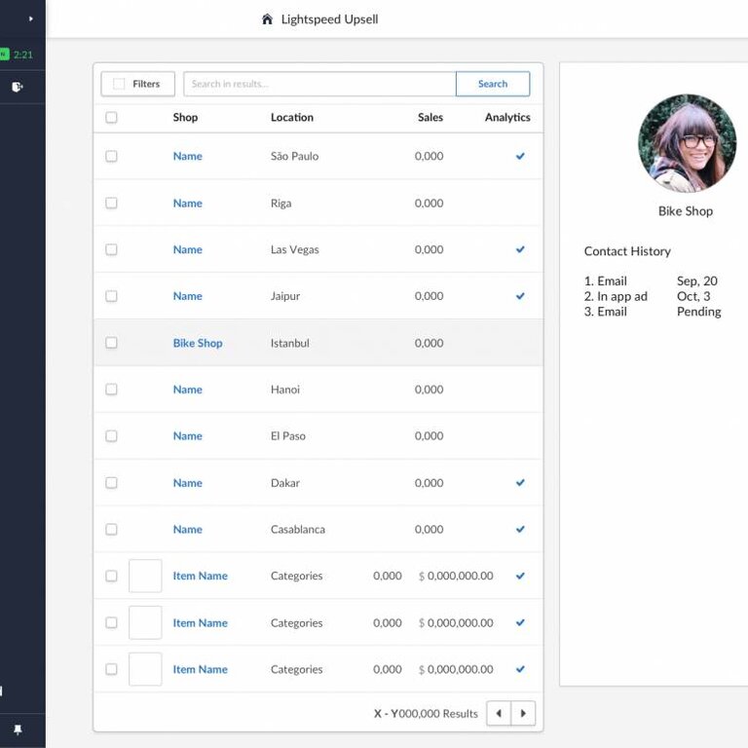Click the analytics checkmark in Dakar row
Image resolution: width=748 pixels, height=748 pixels.
520,483
